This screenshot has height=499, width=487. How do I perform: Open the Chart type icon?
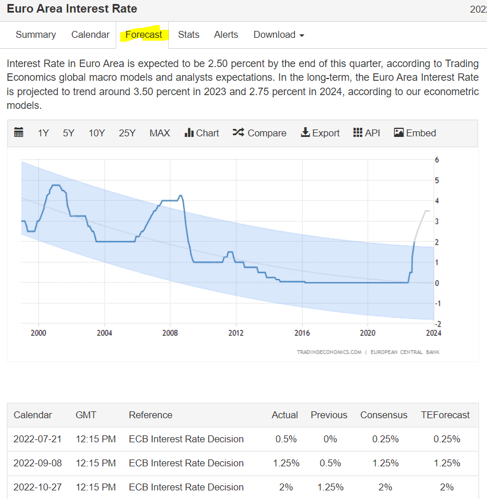pos(189,133)
